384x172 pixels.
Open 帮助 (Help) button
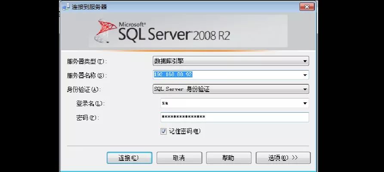[x=228, y=158]
